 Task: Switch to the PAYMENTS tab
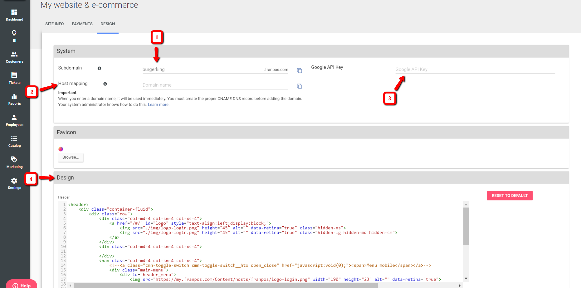pos(82,24)
